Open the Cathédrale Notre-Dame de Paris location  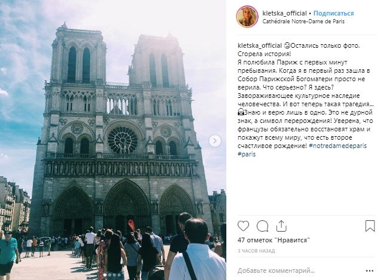[x=303, y=21]
